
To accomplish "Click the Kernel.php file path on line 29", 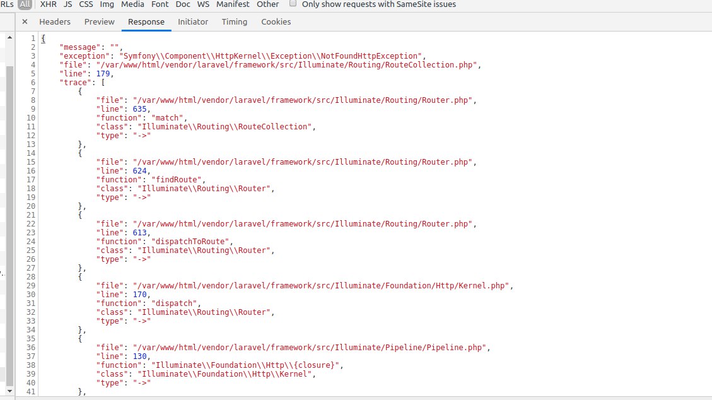I will pos(321,286).
